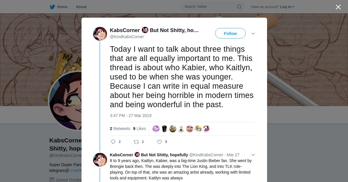The height and width of the screenshot is (182, 348).
Task: Open the tweet timestamp 27 Mar 2019
Action: (x=130, y=116)
